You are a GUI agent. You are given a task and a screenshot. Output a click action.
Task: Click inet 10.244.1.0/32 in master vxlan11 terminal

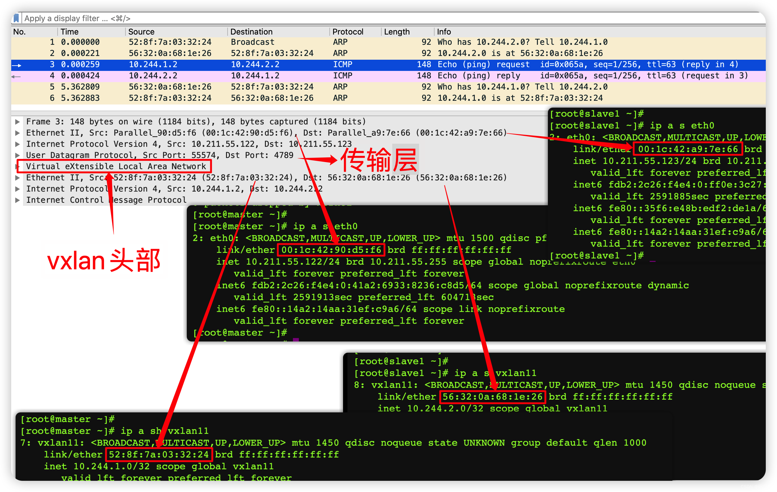click(x=97, y=466)
